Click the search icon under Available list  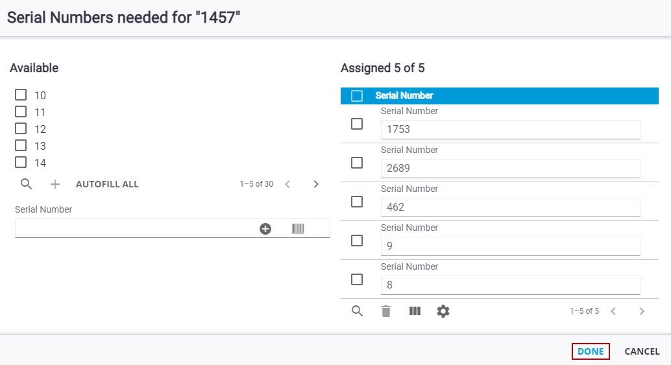(26, 184)
